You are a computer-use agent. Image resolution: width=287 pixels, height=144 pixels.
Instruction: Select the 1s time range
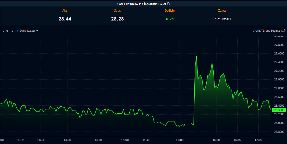click(x=3, y=31)
